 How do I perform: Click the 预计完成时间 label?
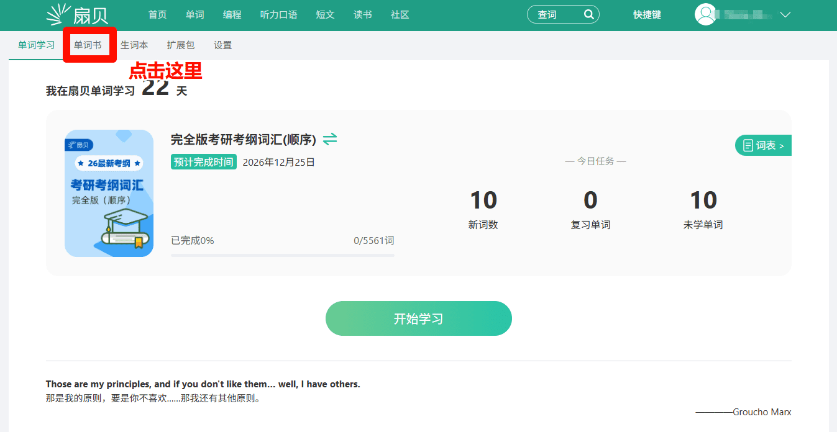204,162
